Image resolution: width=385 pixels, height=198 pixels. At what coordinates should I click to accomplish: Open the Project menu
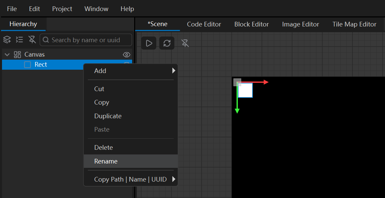(62, 9)
